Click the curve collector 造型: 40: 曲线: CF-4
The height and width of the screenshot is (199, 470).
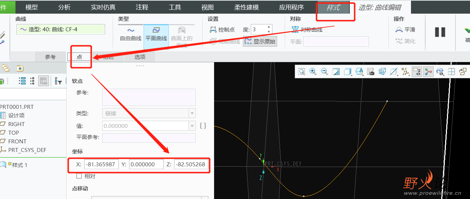pos(61,29)
